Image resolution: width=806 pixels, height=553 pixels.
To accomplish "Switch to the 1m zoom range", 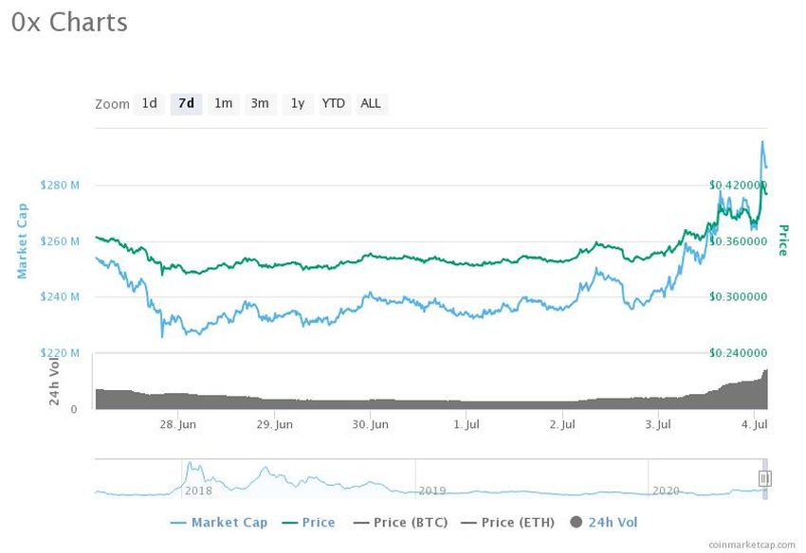I will [223, 103].
